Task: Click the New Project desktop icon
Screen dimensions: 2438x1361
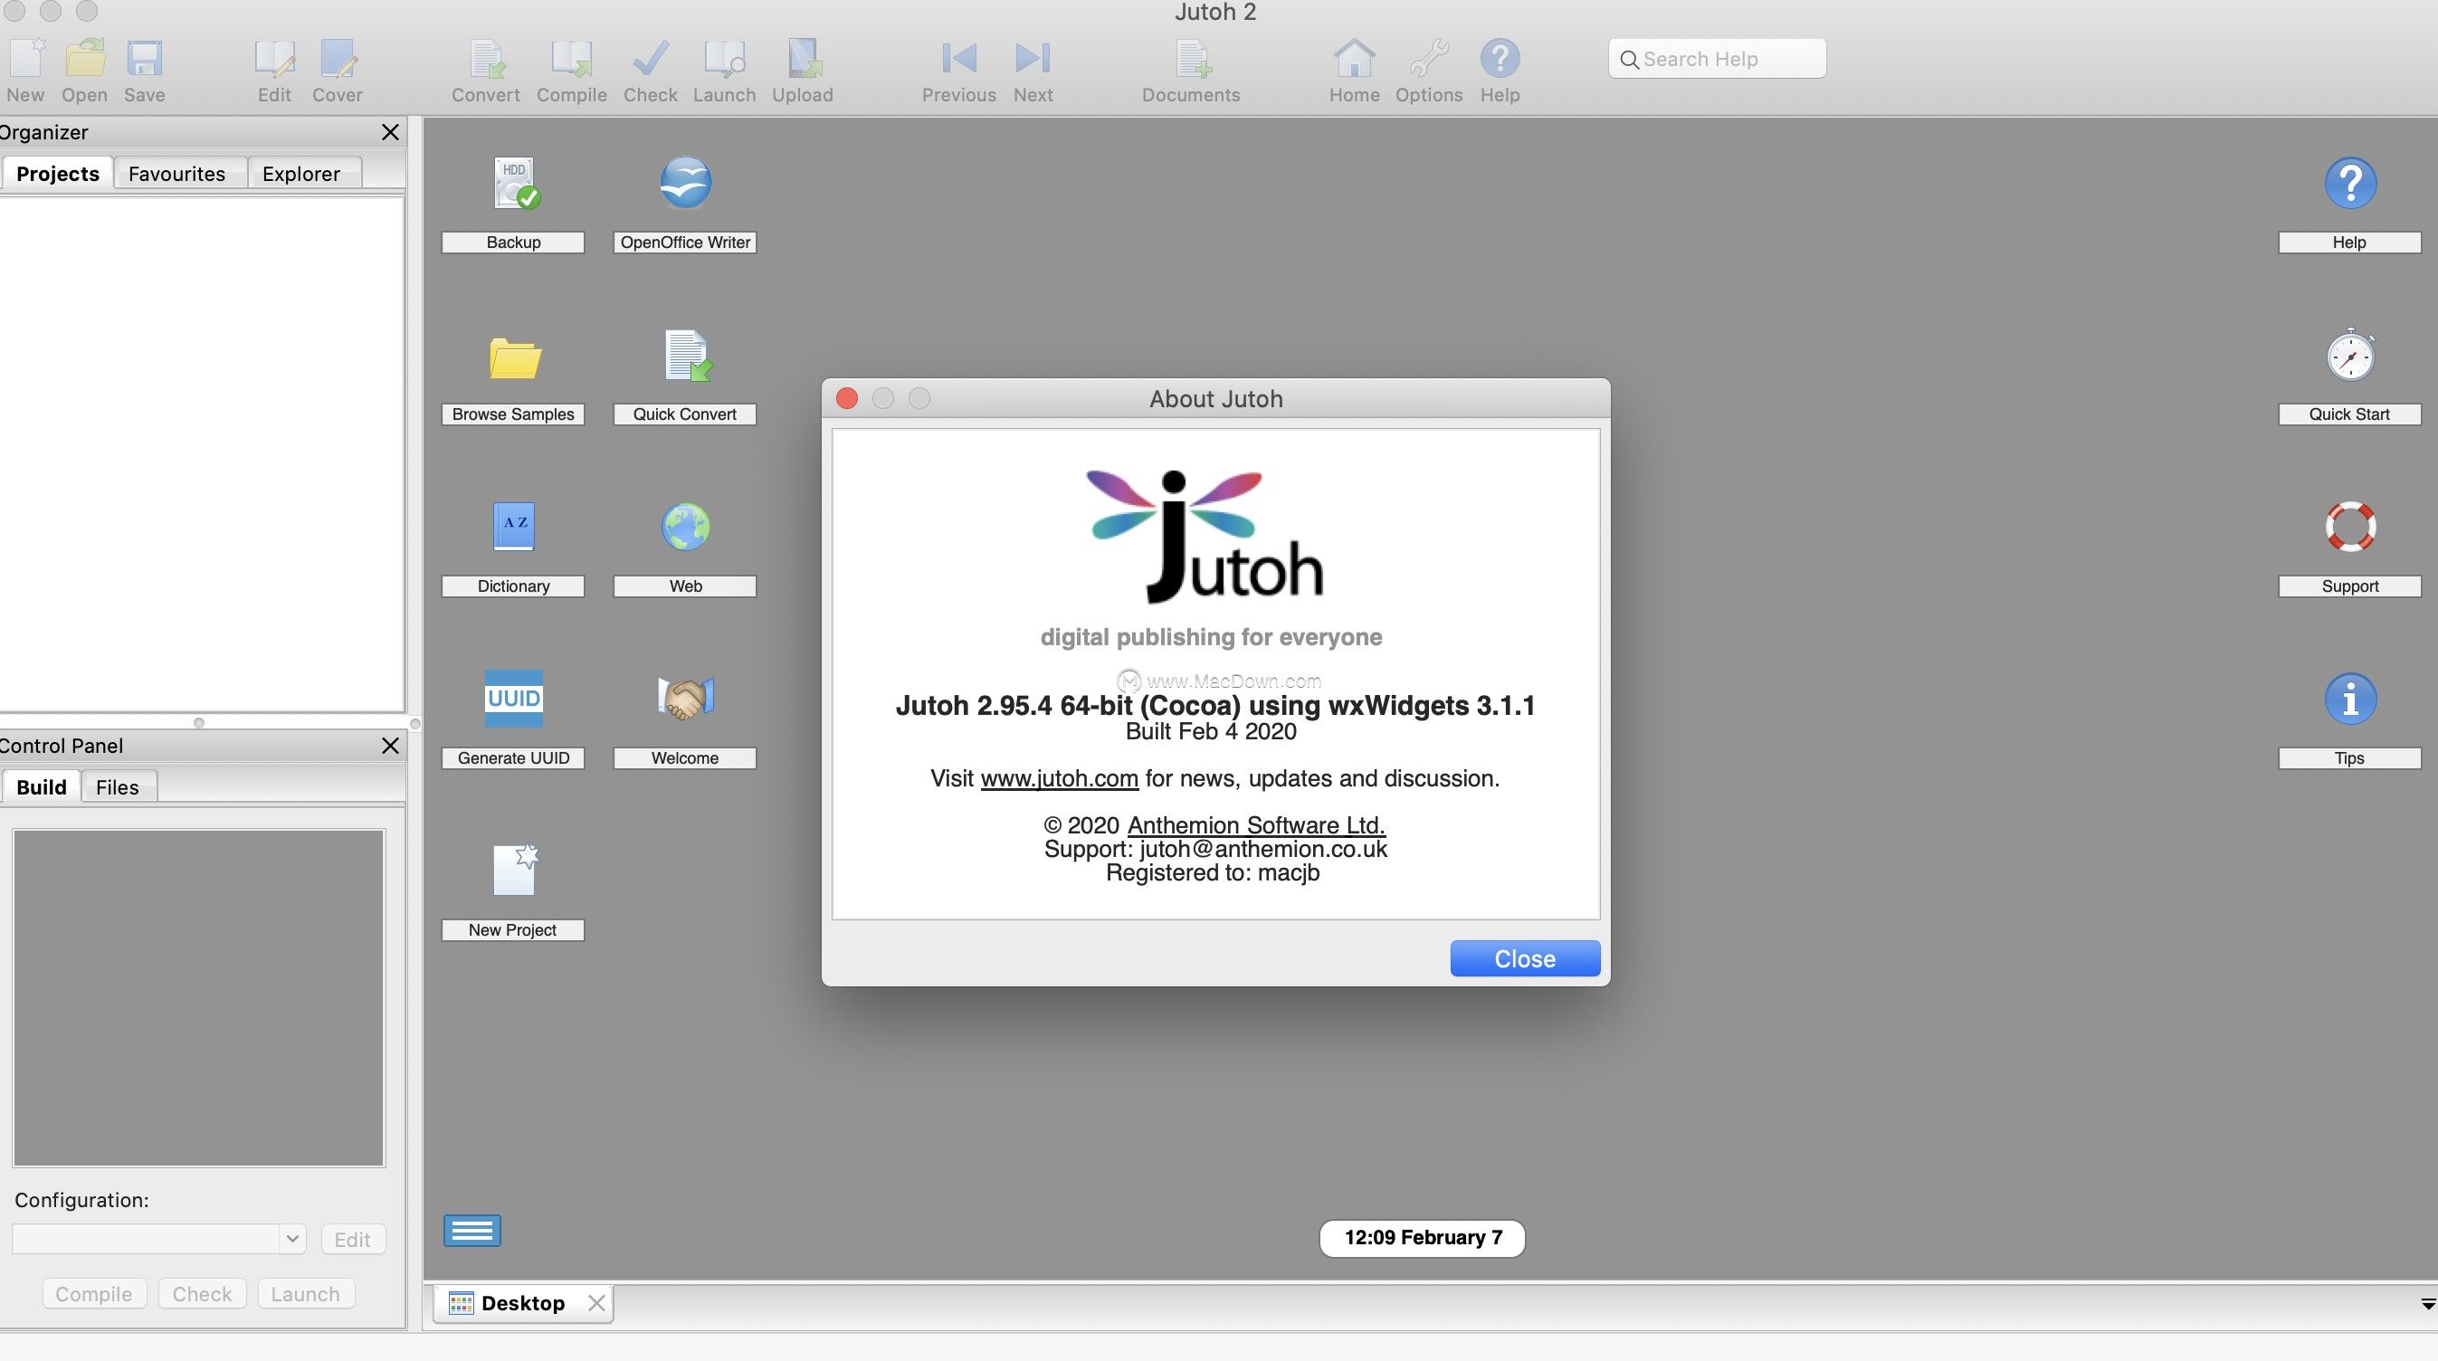Action: 515,870
